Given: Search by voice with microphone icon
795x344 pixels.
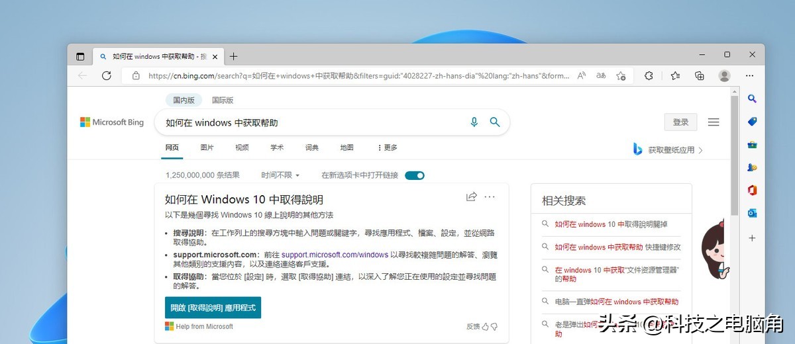Looking at the screenshot, I should (474, 122).
